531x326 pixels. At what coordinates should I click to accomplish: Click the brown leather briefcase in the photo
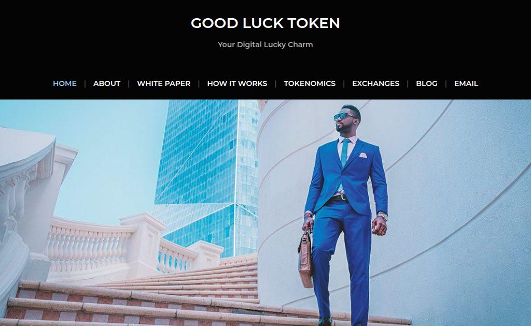coord(305,259)
